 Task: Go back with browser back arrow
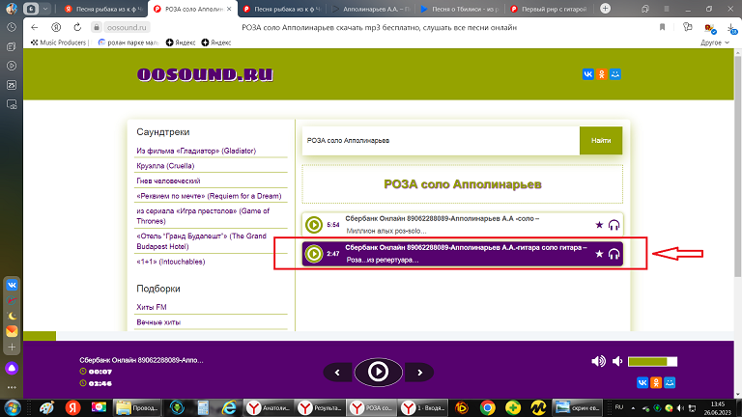(34, 27)
